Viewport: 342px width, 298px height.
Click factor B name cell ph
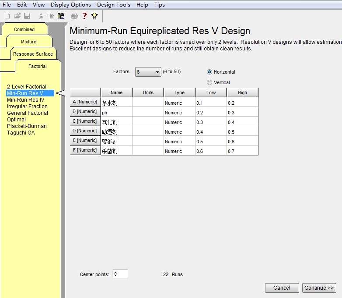pos(116,113)
